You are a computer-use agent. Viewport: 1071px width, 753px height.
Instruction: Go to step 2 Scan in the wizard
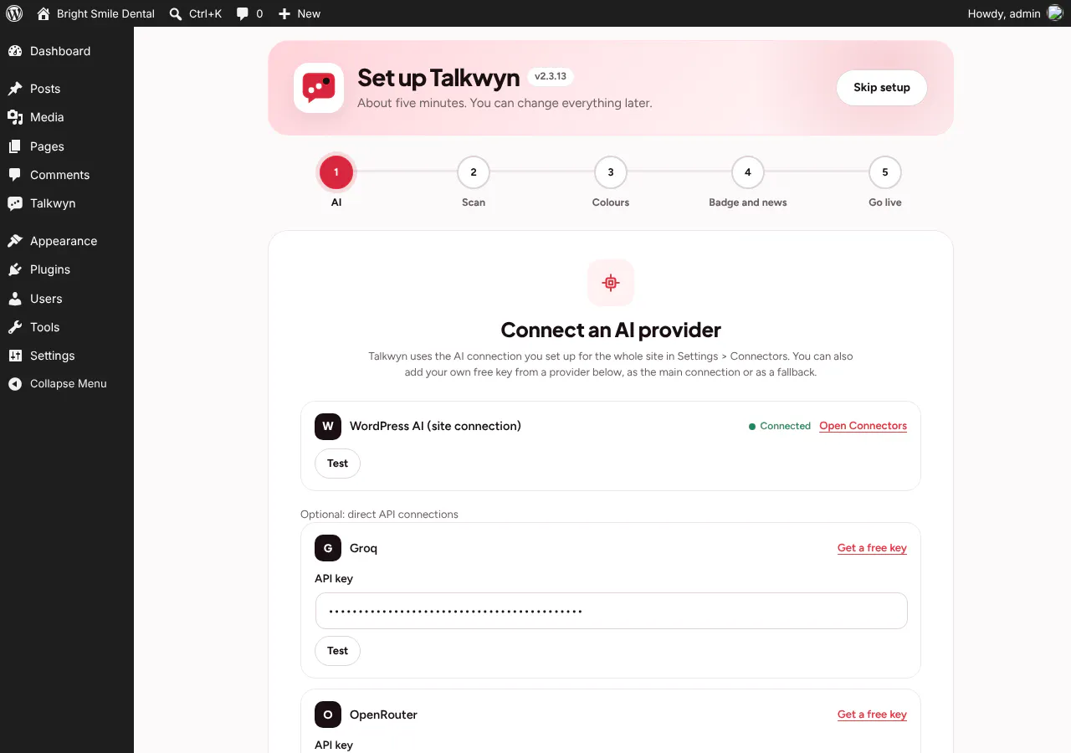(474, 172)
